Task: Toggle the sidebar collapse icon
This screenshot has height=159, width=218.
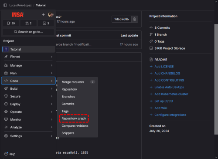Action: pos(5,5)
